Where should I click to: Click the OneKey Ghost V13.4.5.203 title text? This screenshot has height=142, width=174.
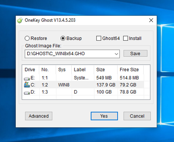pyautogui.click(x=50, y=20)
